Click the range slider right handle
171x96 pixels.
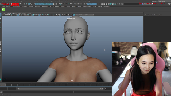(103, 89)
